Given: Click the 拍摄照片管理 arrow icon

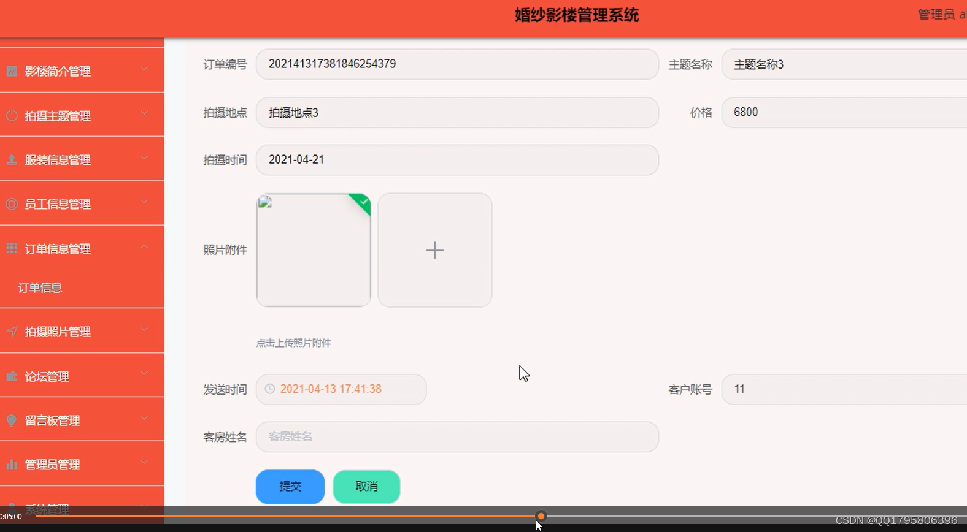Looking at the screenshot, I should point(12,332).
